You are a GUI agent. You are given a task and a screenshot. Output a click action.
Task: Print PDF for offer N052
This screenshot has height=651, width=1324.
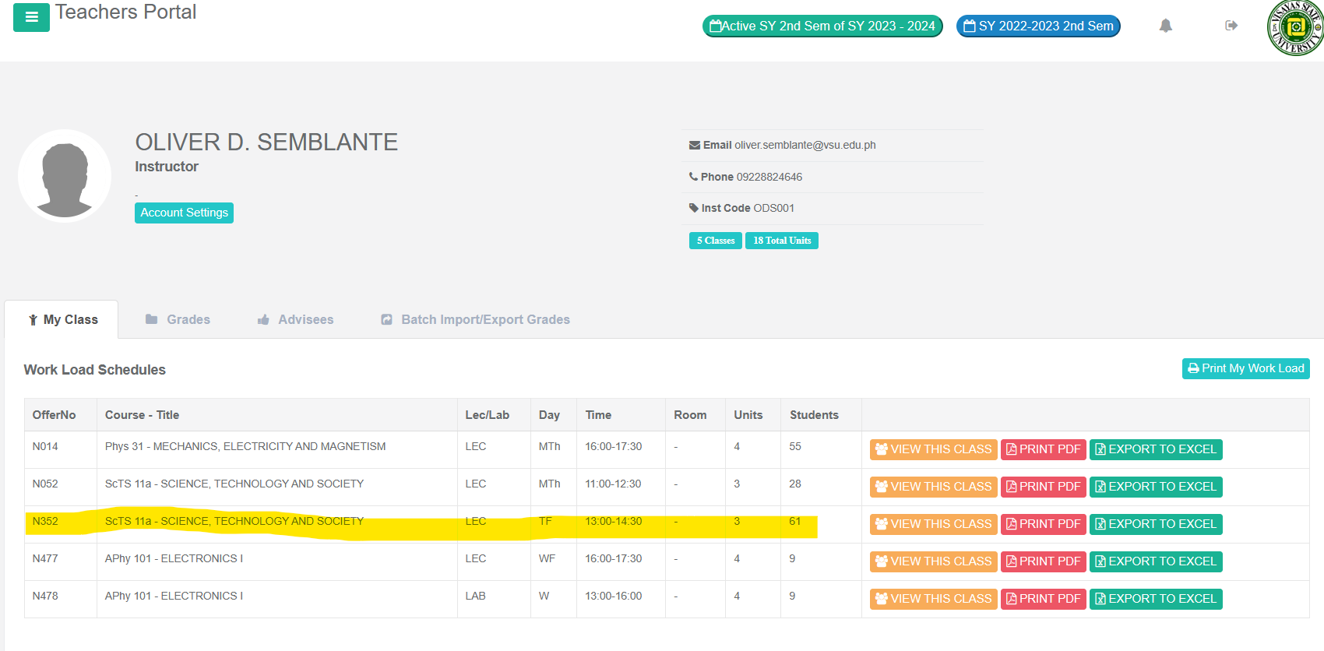coord(1043,487)
